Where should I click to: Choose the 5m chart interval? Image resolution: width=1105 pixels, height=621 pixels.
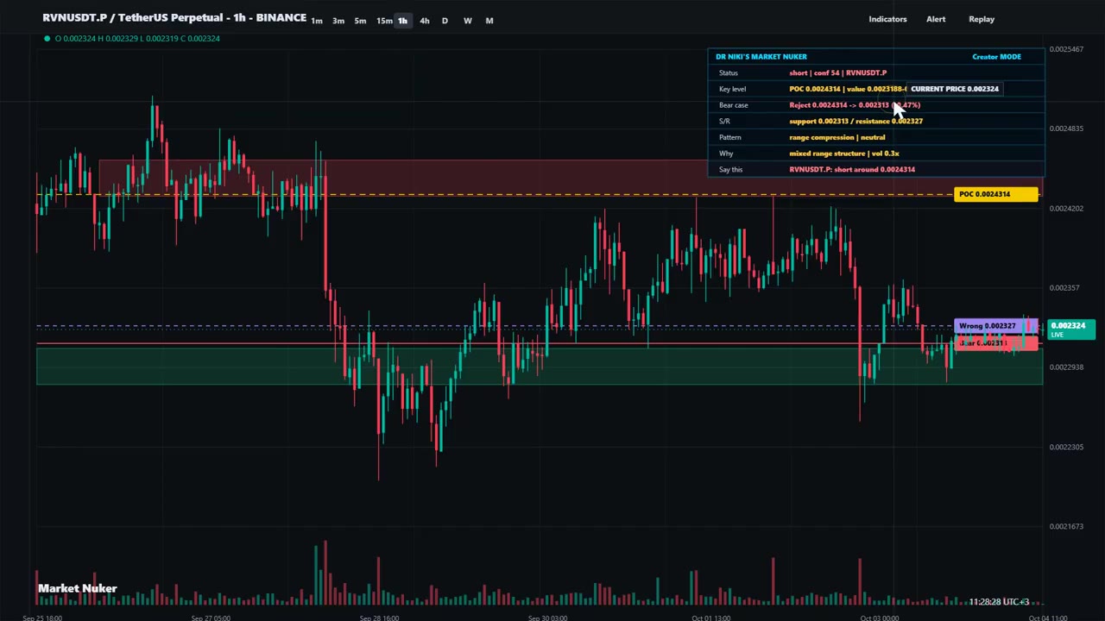[x=360, y=21]
